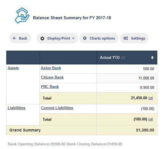This screenshot has height=149, width=163.
Task: Open the Settings button
Action: point(134,38)
